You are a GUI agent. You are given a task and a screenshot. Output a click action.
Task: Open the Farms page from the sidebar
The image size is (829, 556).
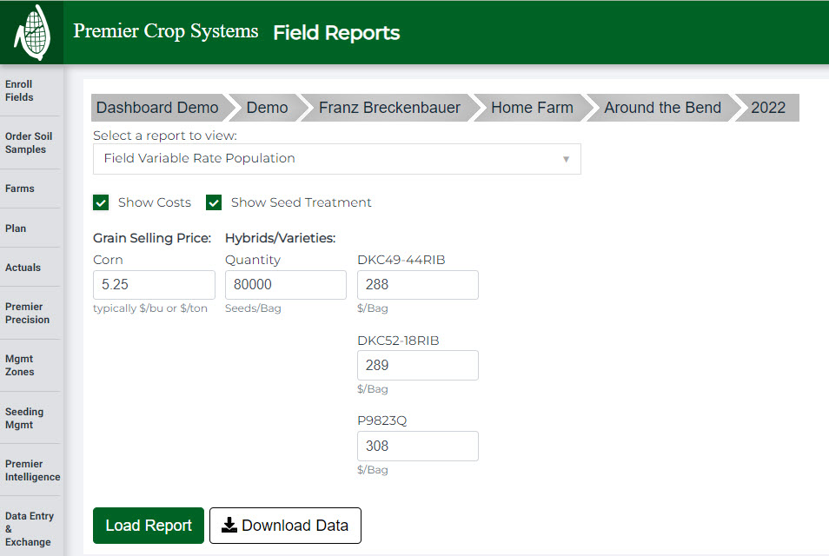[18, 189]
